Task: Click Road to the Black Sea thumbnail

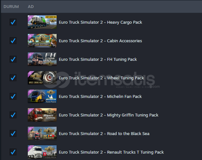Action: tap(42, 133)
